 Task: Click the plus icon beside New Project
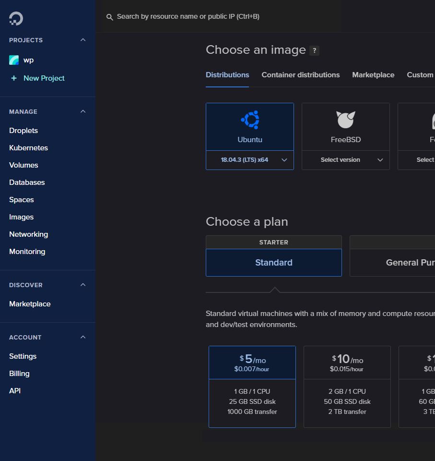(x=14, y=78)
